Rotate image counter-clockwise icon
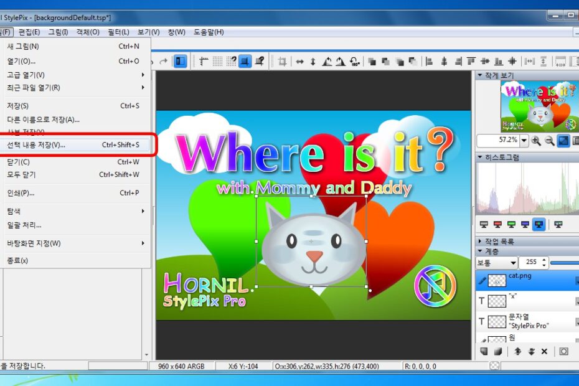This screenshot has width=579, height=386. coord(327,61)
